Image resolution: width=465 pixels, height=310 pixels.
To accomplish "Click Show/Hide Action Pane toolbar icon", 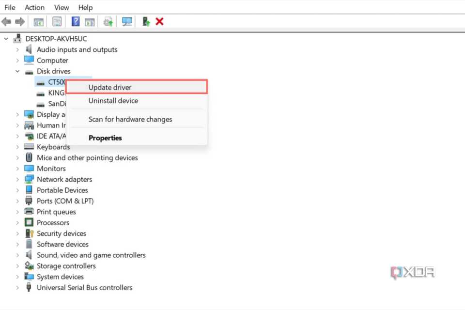I will tap(90, 22).
